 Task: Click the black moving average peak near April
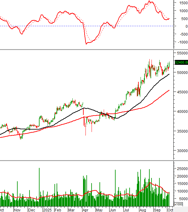point(85,108)
